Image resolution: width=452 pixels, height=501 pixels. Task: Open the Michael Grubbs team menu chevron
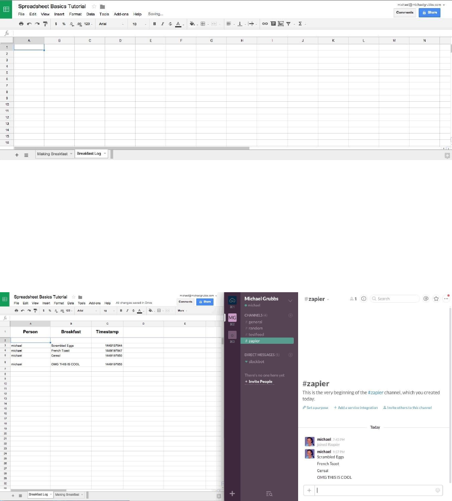tap(290, 301)
